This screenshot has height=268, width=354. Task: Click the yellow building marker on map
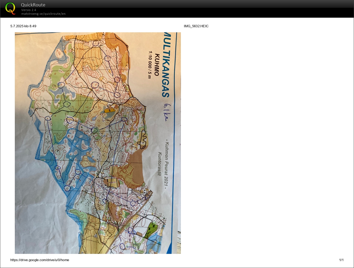pos(110,110)
